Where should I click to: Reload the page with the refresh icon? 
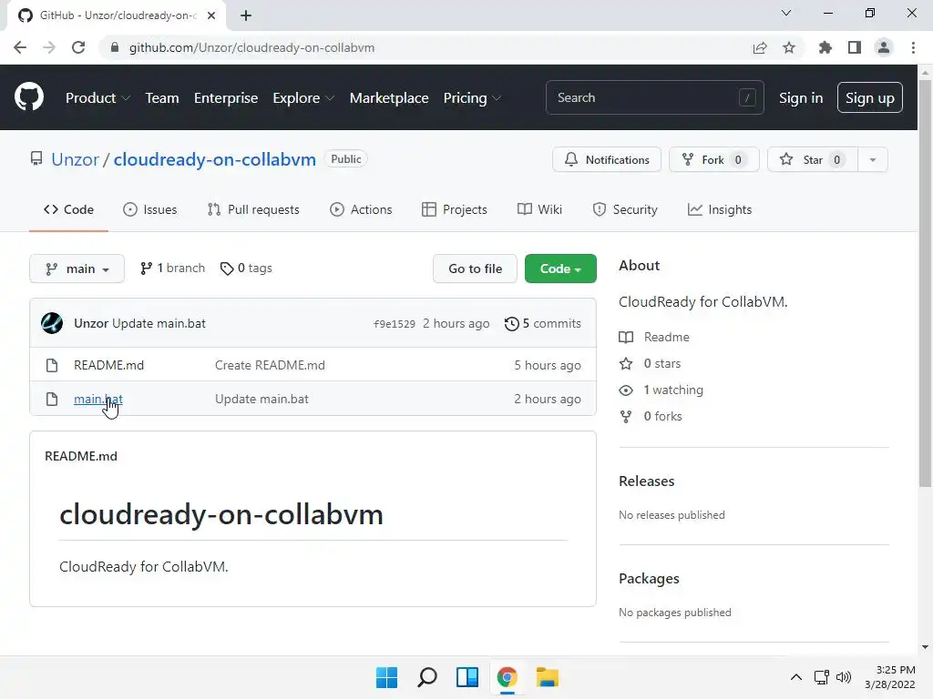78,47
